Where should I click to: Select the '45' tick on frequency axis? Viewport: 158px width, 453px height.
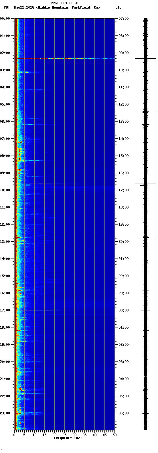coord(104,435)
